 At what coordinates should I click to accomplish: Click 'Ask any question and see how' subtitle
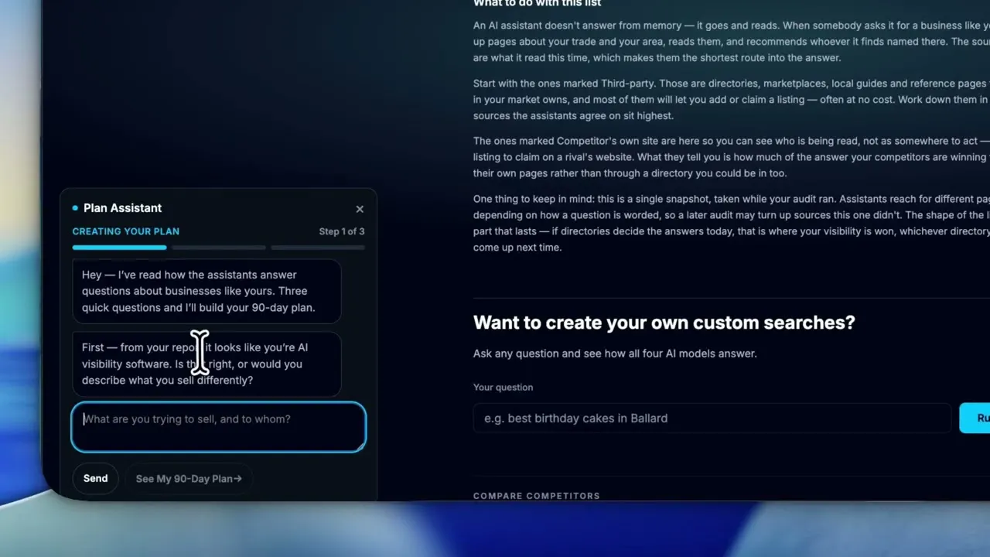click(x=615, y=354)
